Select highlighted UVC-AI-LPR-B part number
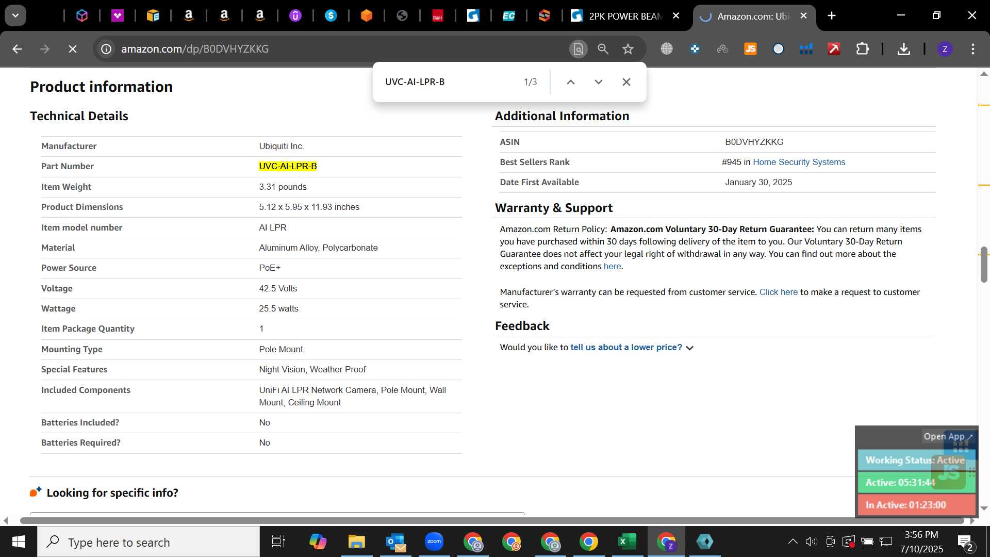 [288, 166]
